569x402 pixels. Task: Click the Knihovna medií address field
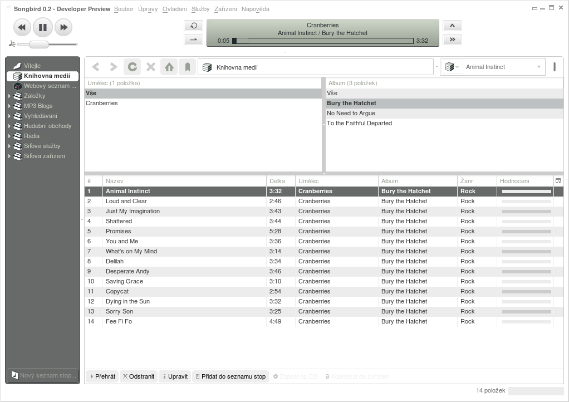click(315, 67)
